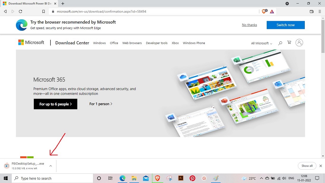Expand the All Microsoft dropdown
The image size is (325, 183).
pyautogui.click(x=262, y=43)
